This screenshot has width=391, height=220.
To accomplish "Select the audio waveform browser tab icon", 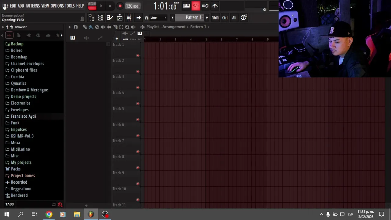I will click(9, 35).
